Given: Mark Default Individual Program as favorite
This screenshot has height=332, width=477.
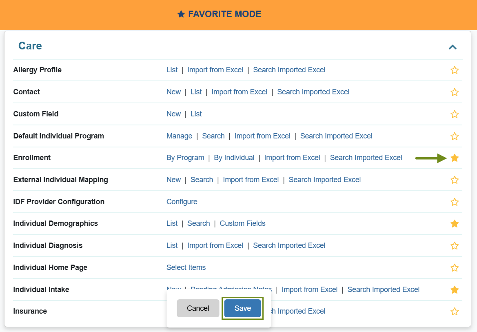Looking at the screenshot, I should [455, 136].
